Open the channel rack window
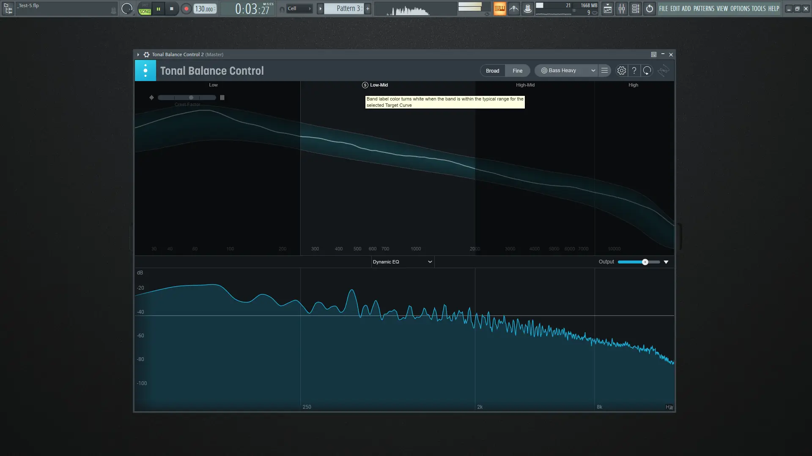Viewport: 812px width, 456px height. 636,8
